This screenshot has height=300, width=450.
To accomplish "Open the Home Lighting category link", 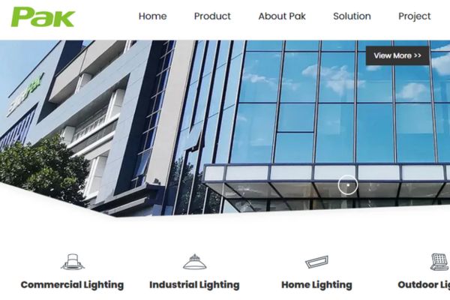I will (x=316, y=285).
